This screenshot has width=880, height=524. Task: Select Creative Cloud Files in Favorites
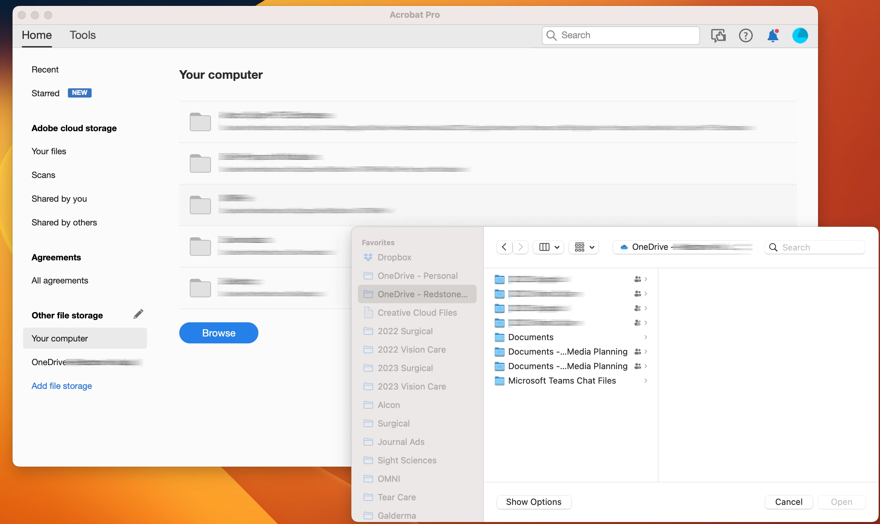point(417,313)
